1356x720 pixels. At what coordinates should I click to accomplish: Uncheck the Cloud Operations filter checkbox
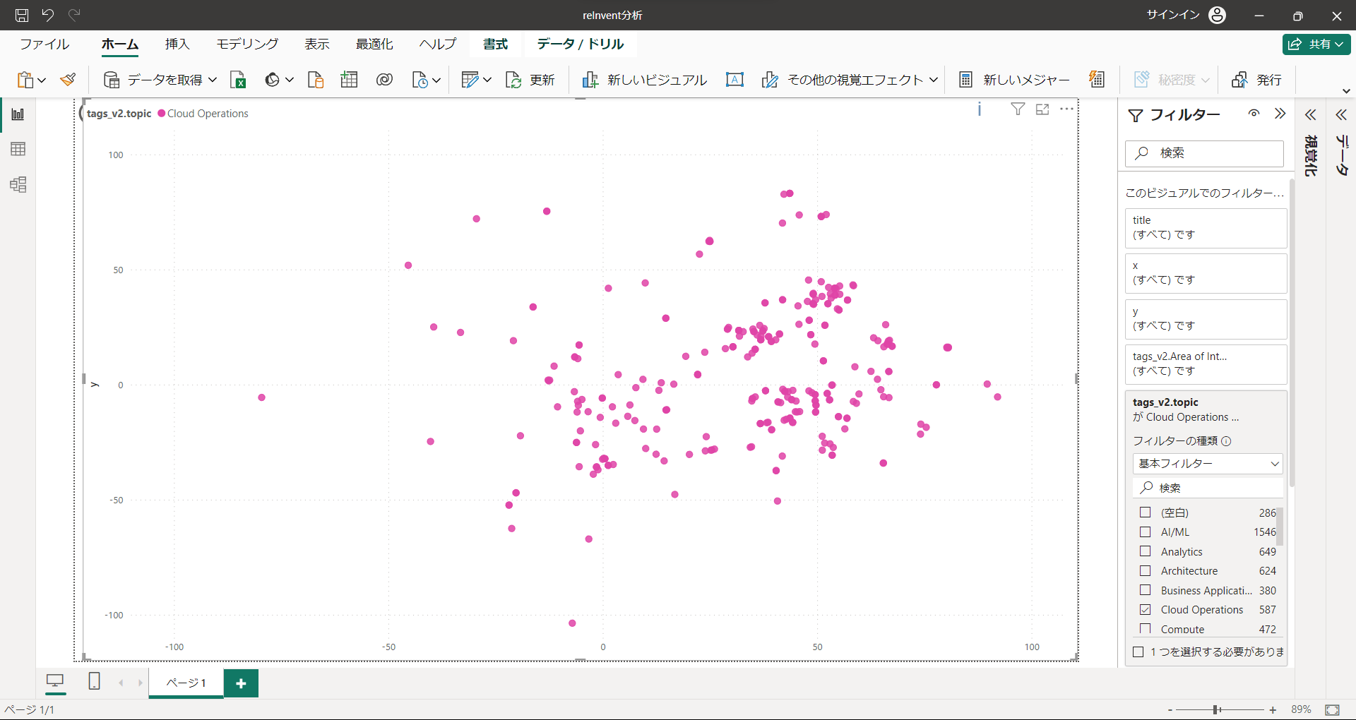coord(1146,610)
